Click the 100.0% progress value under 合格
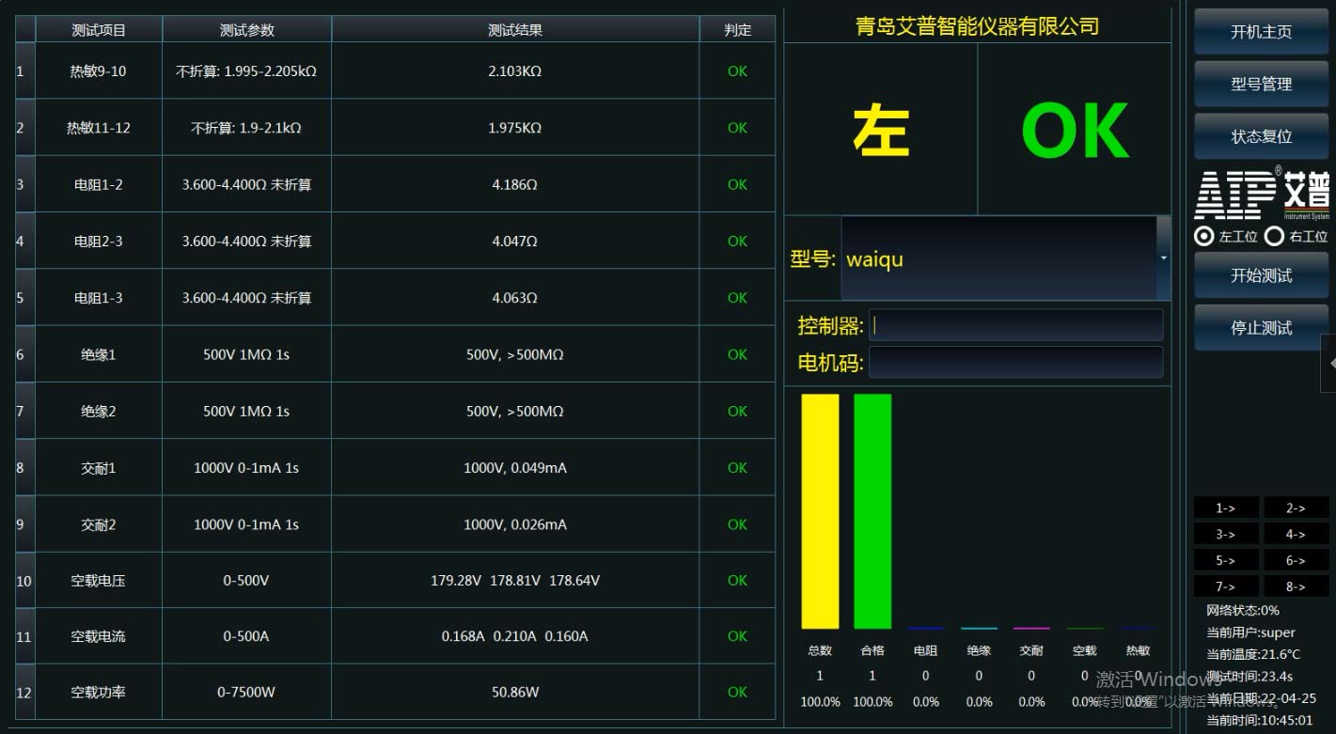The height and width of the screenshot is (734, 1336). (x=872, y=701)
